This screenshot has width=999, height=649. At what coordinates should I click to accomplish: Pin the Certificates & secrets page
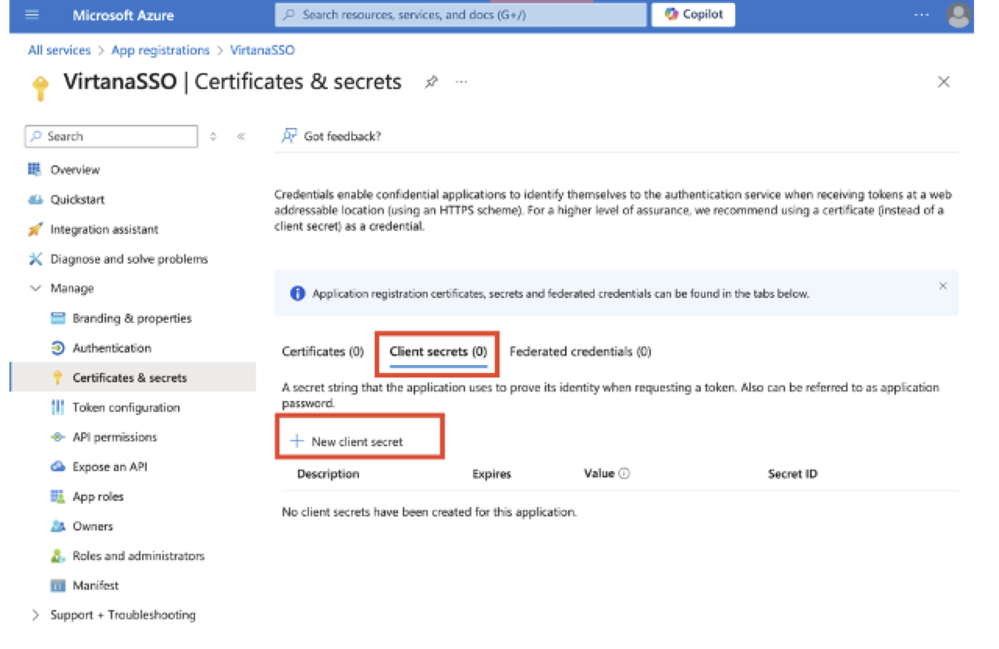coord(431,82)
